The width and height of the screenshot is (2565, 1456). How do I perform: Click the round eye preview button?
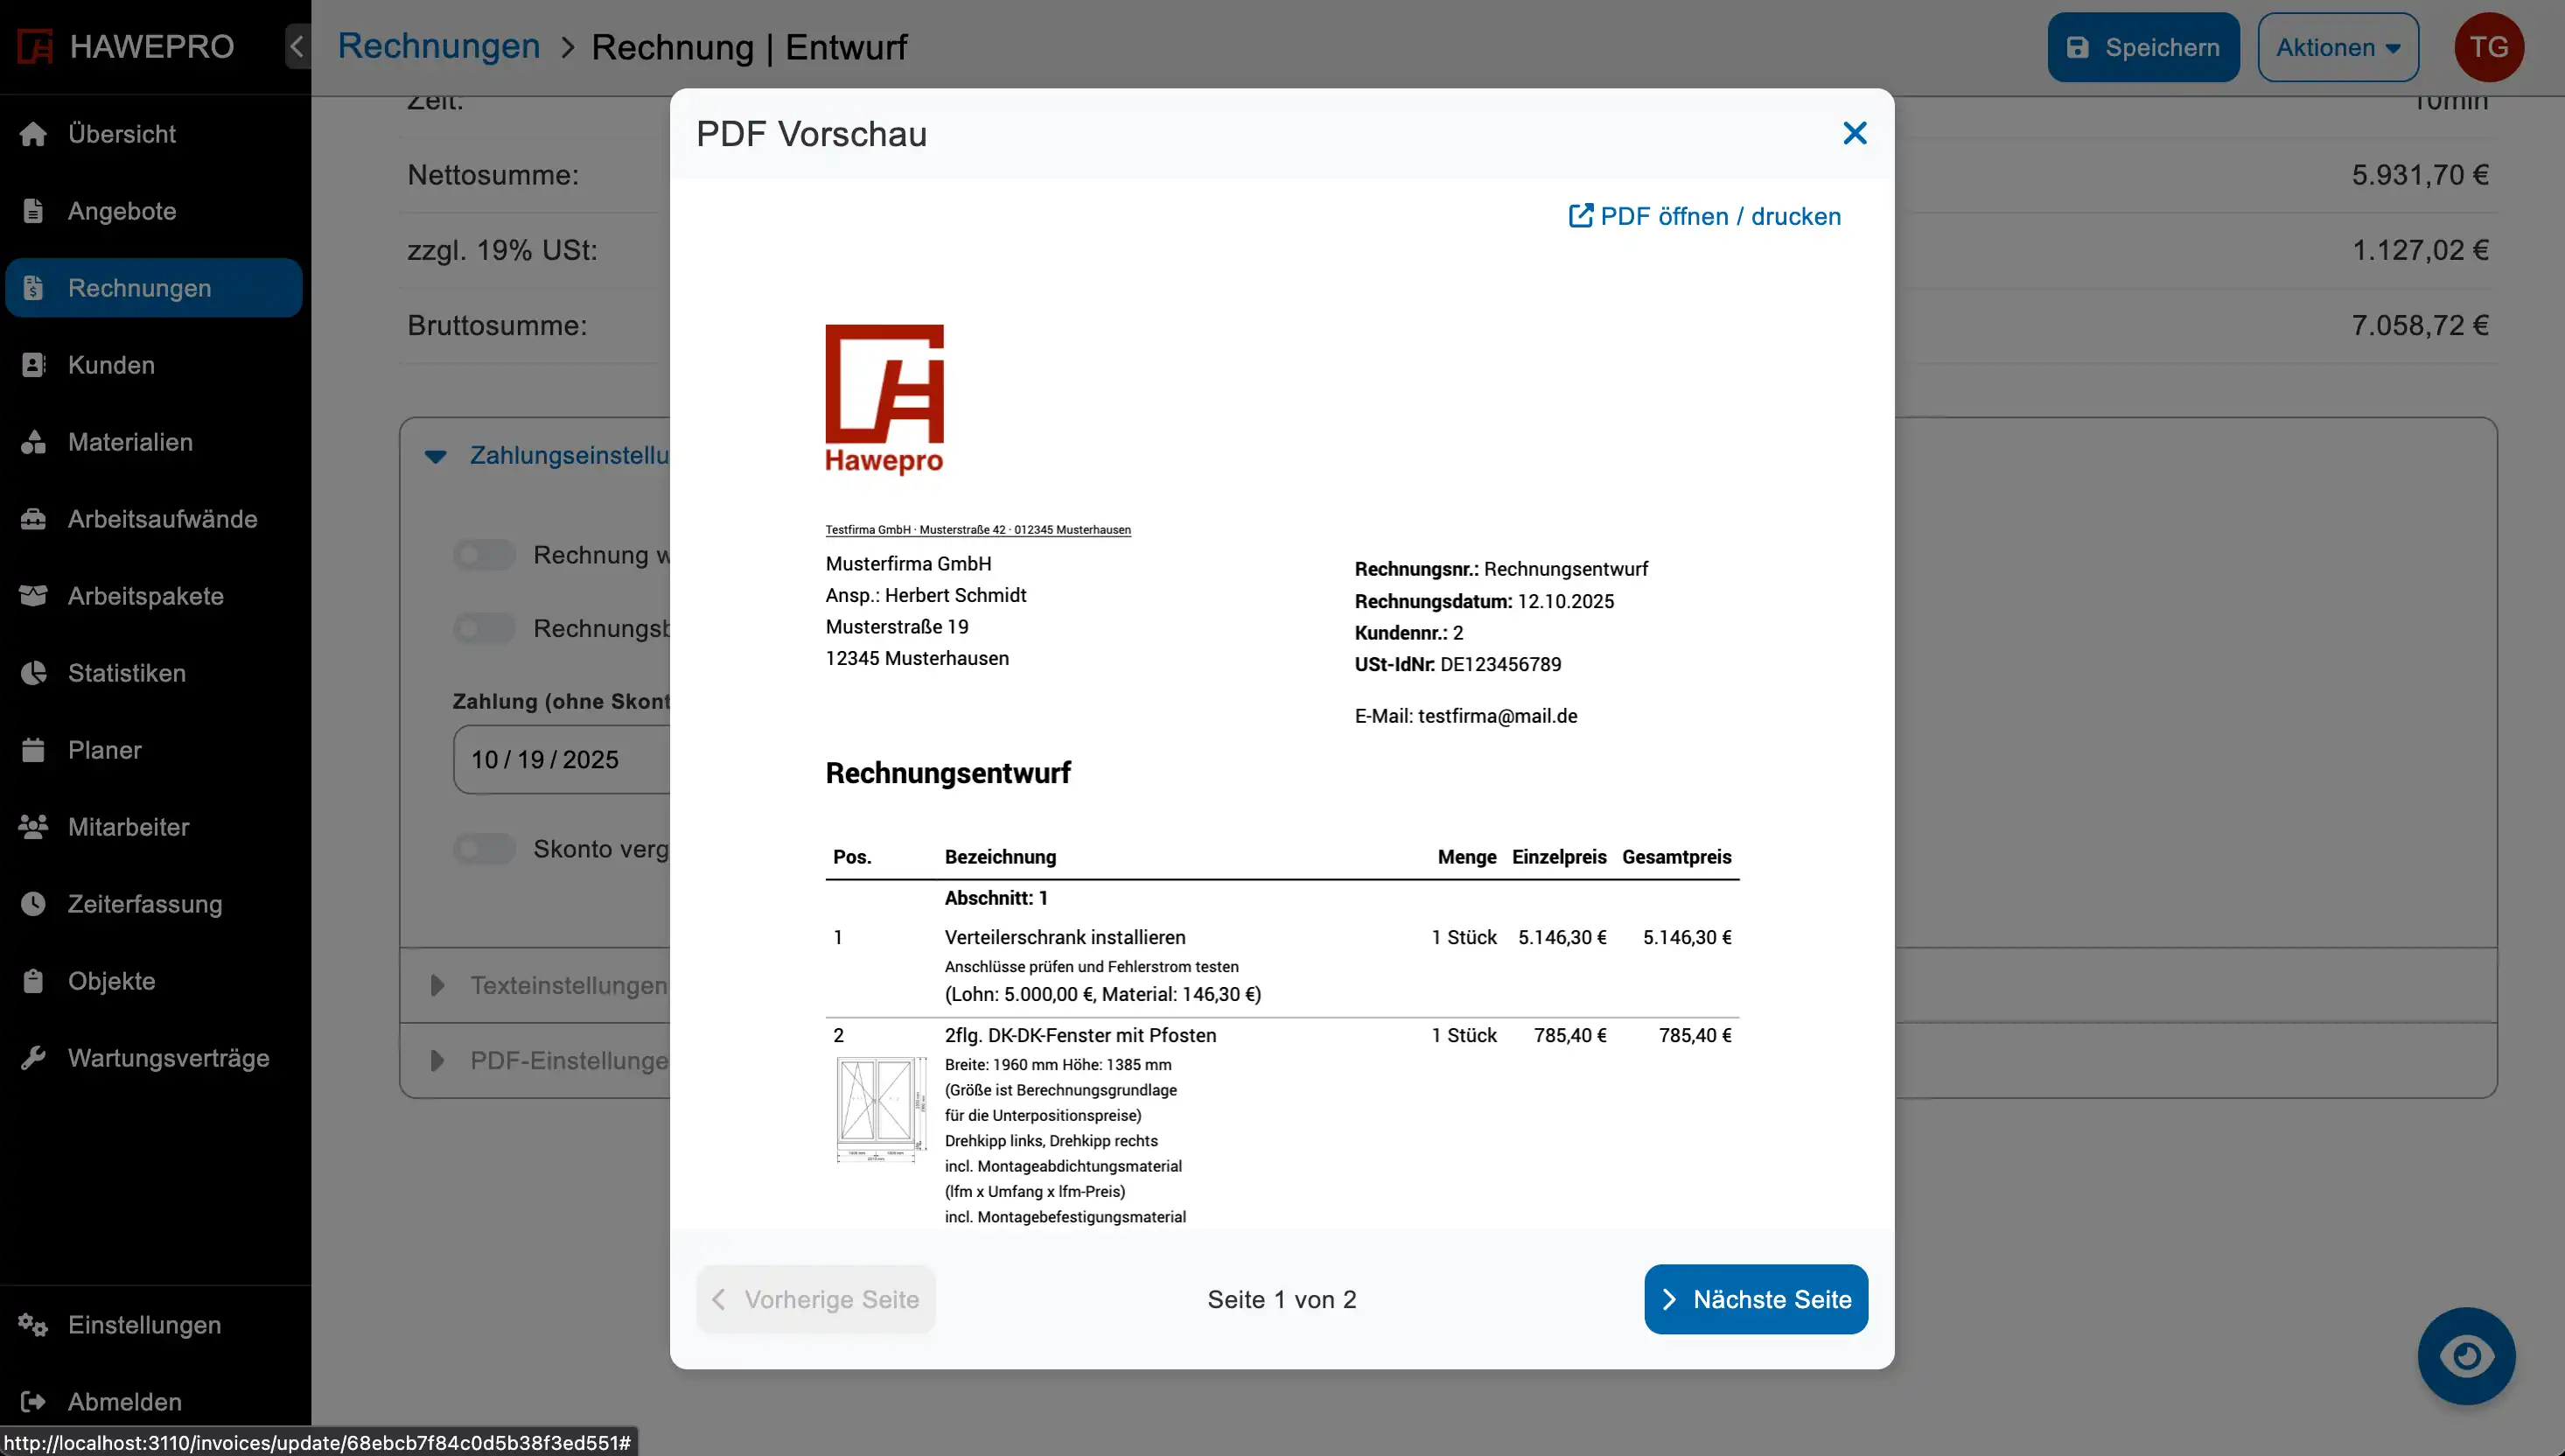pos(2465,1356)
